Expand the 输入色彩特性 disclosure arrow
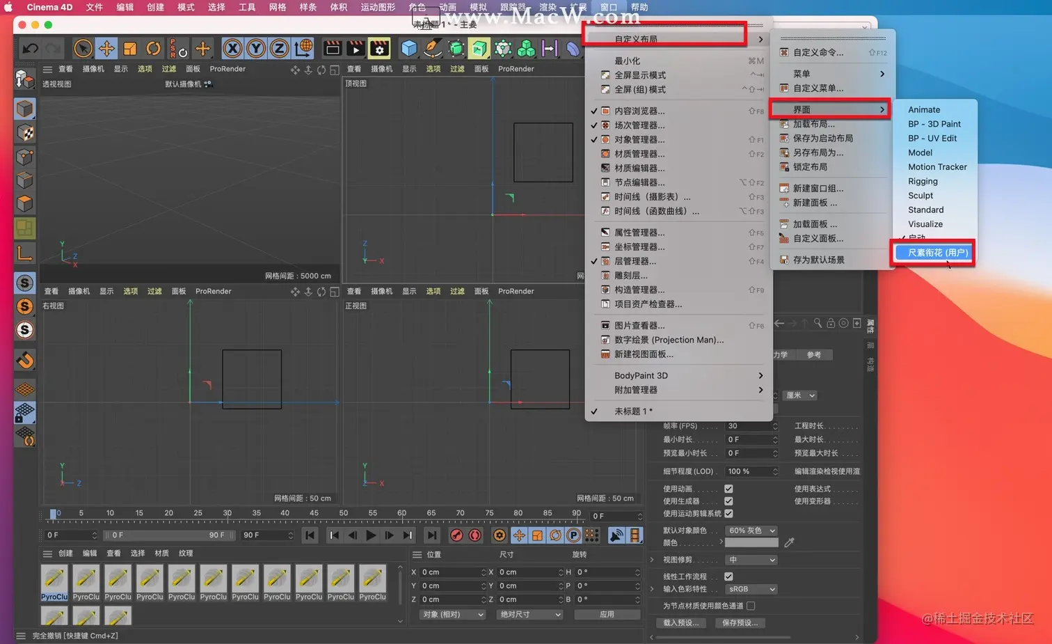This screenshot has height=644, width=1052. click(652, 589)
